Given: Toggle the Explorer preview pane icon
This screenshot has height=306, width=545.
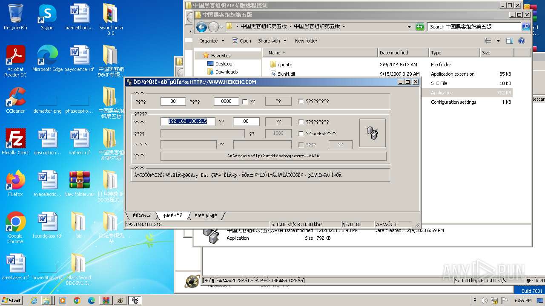Looking at the screenshot, I should (x=510, y=41).
